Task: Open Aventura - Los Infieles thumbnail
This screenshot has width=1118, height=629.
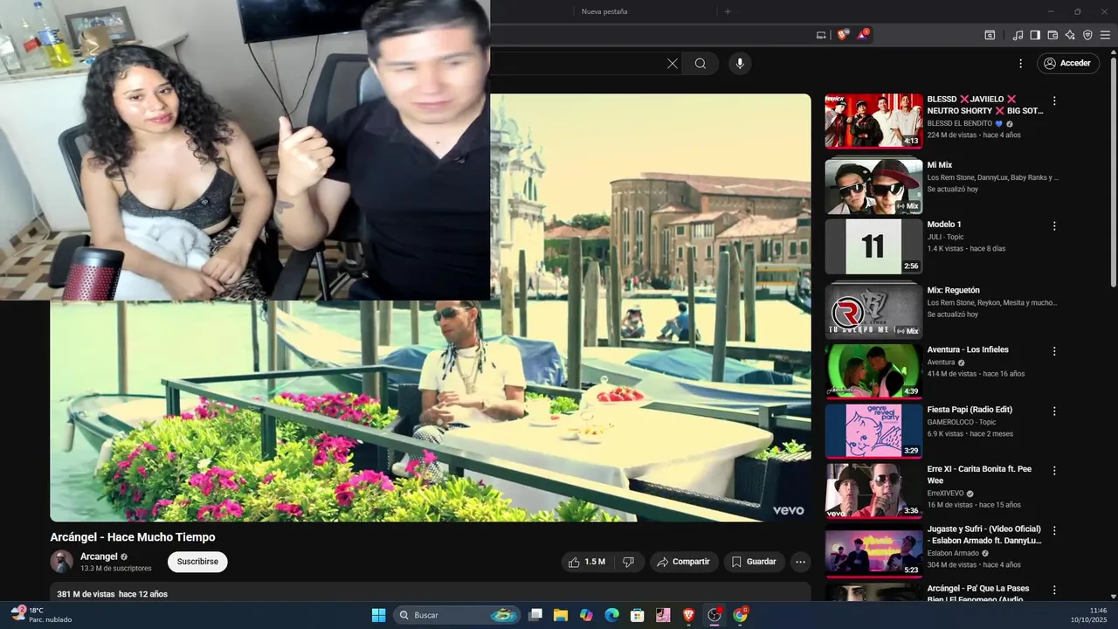Action: click(873, 371)
